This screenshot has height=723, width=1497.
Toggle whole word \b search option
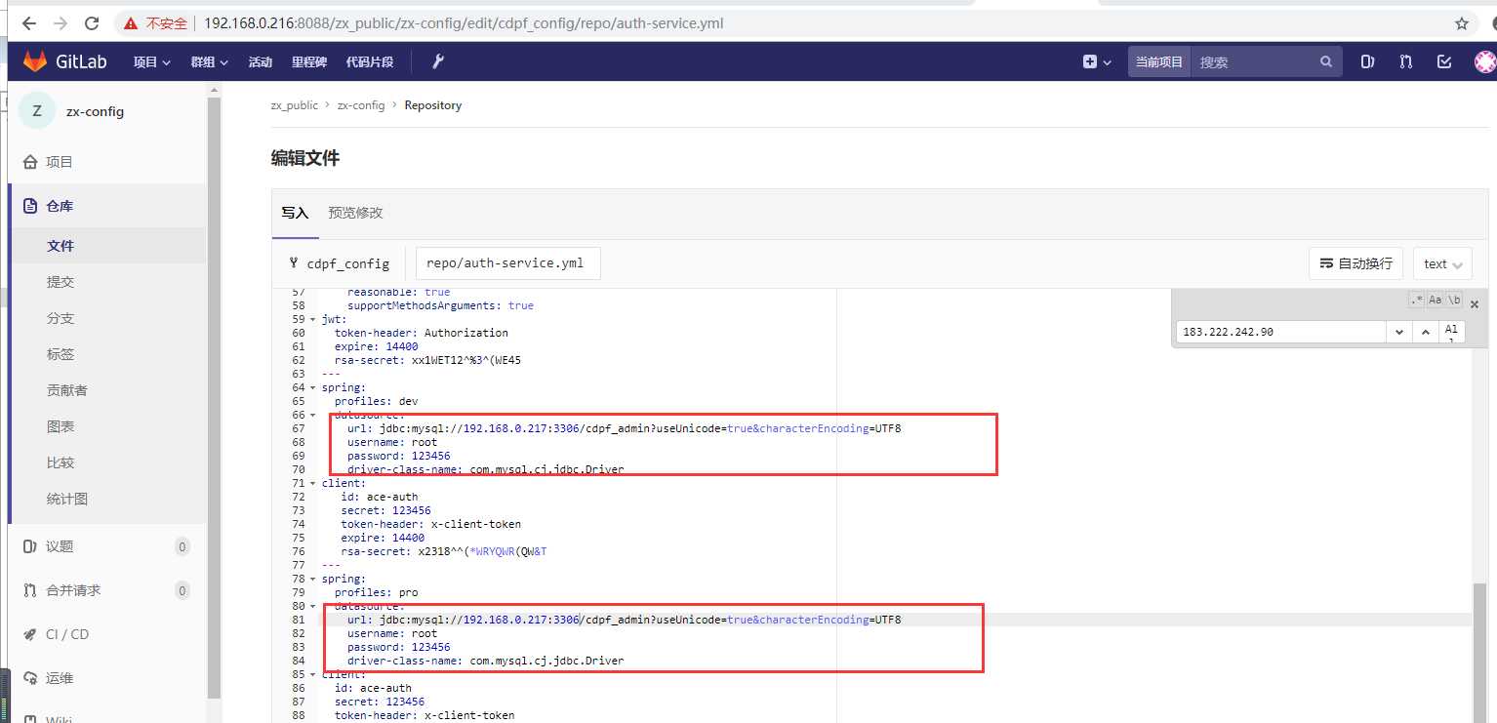click(1454, 301)
